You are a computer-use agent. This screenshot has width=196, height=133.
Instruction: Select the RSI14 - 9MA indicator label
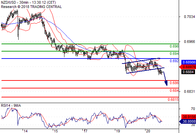click(11, 106)
